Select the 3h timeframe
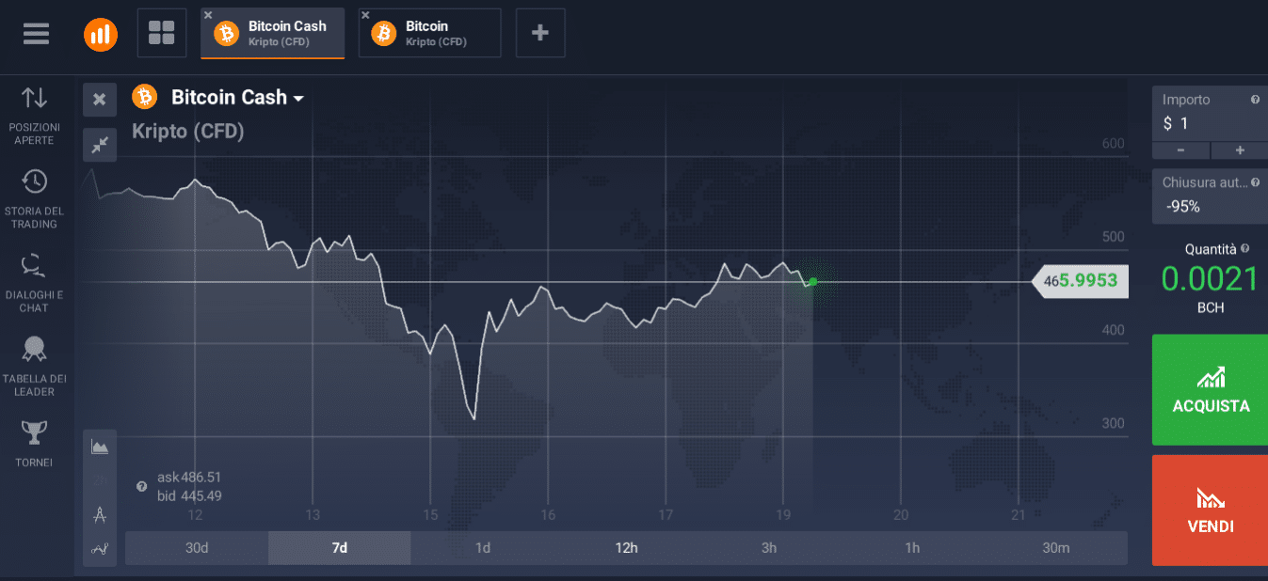1268x581 pixels. (x=769, y=548)
